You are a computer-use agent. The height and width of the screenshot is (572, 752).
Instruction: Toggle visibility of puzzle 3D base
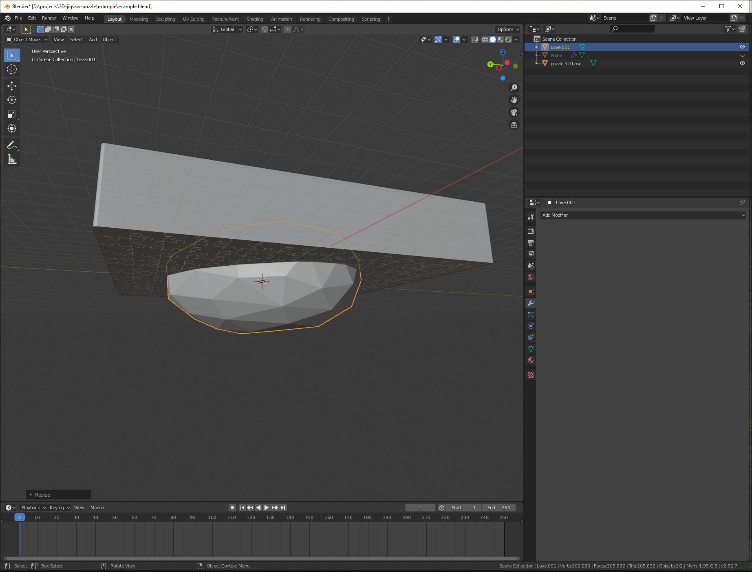742,63
